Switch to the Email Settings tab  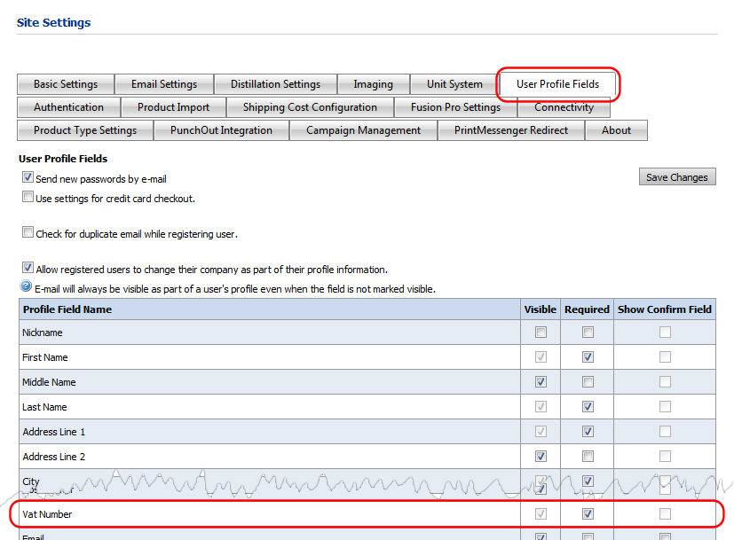tap(164, 84)
